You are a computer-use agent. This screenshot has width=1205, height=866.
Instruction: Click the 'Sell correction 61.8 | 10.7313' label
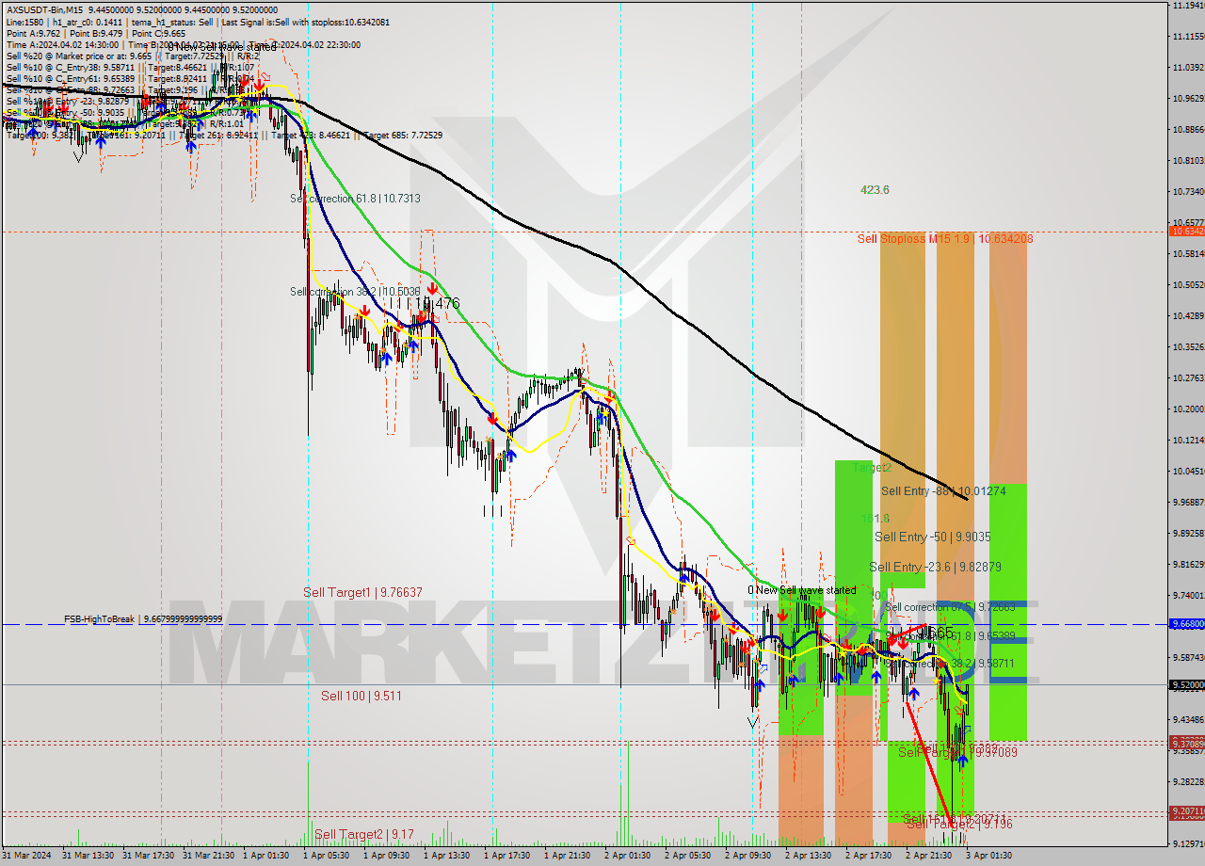pyautogui.click(x=355, y=199)
